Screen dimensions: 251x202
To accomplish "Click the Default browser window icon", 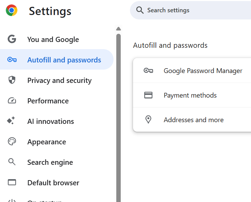I will 12,183.
